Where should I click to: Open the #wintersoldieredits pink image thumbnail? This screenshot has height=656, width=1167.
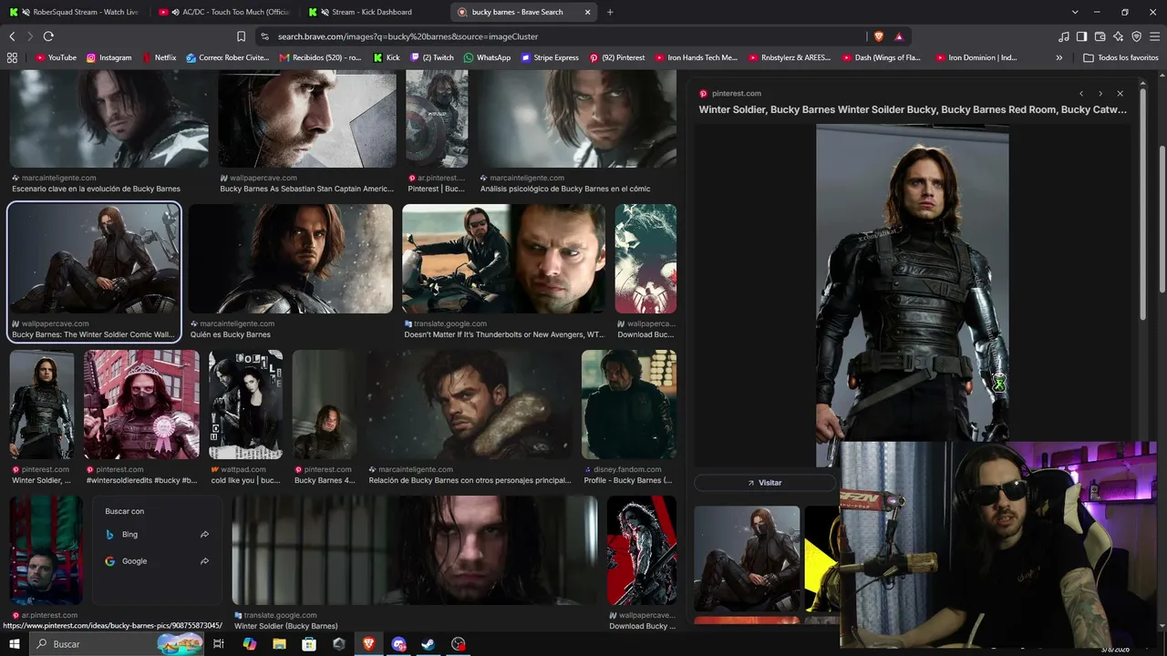click(x=141, y=405)
